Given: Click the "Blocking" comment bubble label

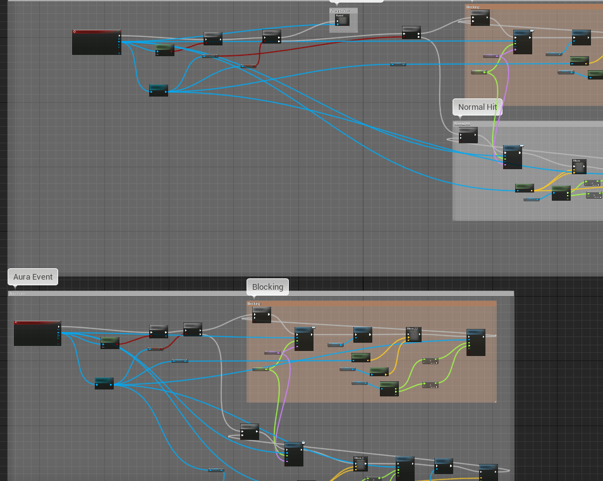Looking at the screenshot, I should tap(267, 287).
